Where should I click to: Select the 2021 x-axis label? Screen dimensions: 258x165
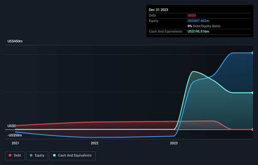(15, 143)
